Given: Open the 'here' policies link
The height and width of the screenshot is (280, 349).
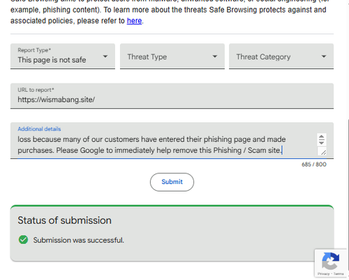Looking at the screenshot, I should 134,21.
